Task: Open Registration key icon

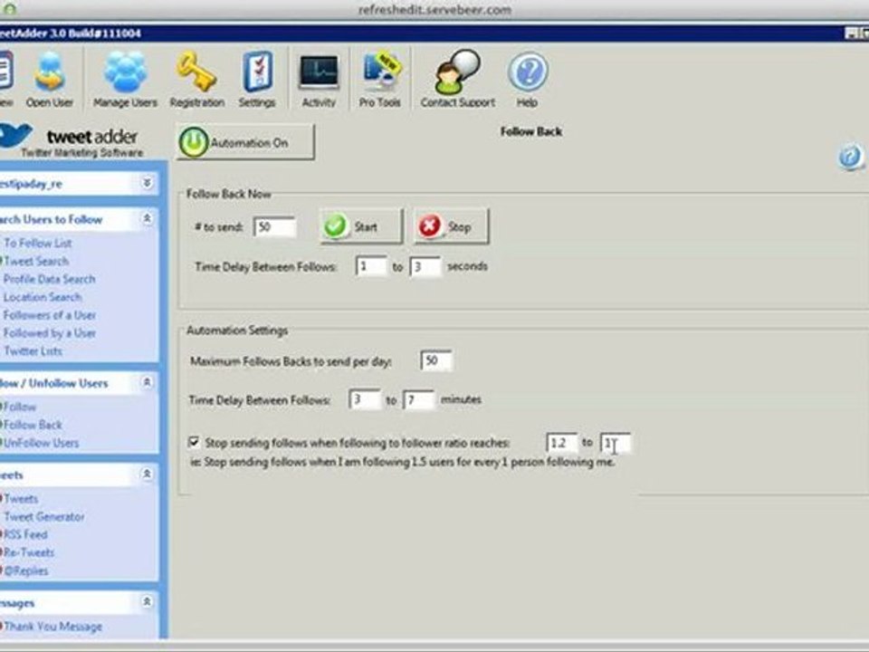Action: (197, 80)
